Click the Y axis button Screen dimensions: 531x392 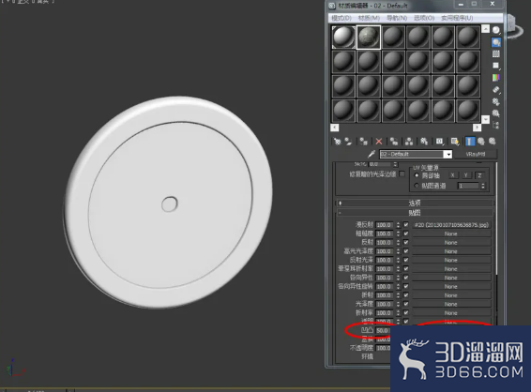click(466, 175)
